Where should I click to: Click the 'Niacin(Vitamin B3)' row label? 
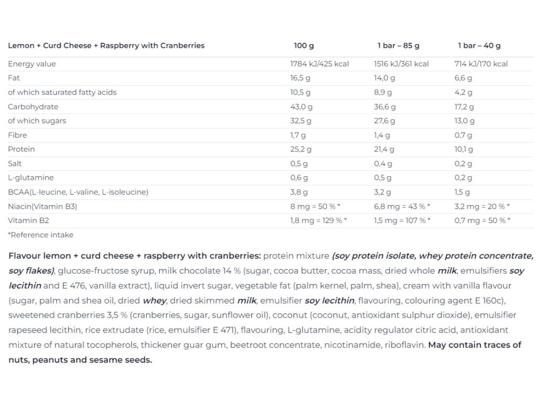(x=43, y=206)
